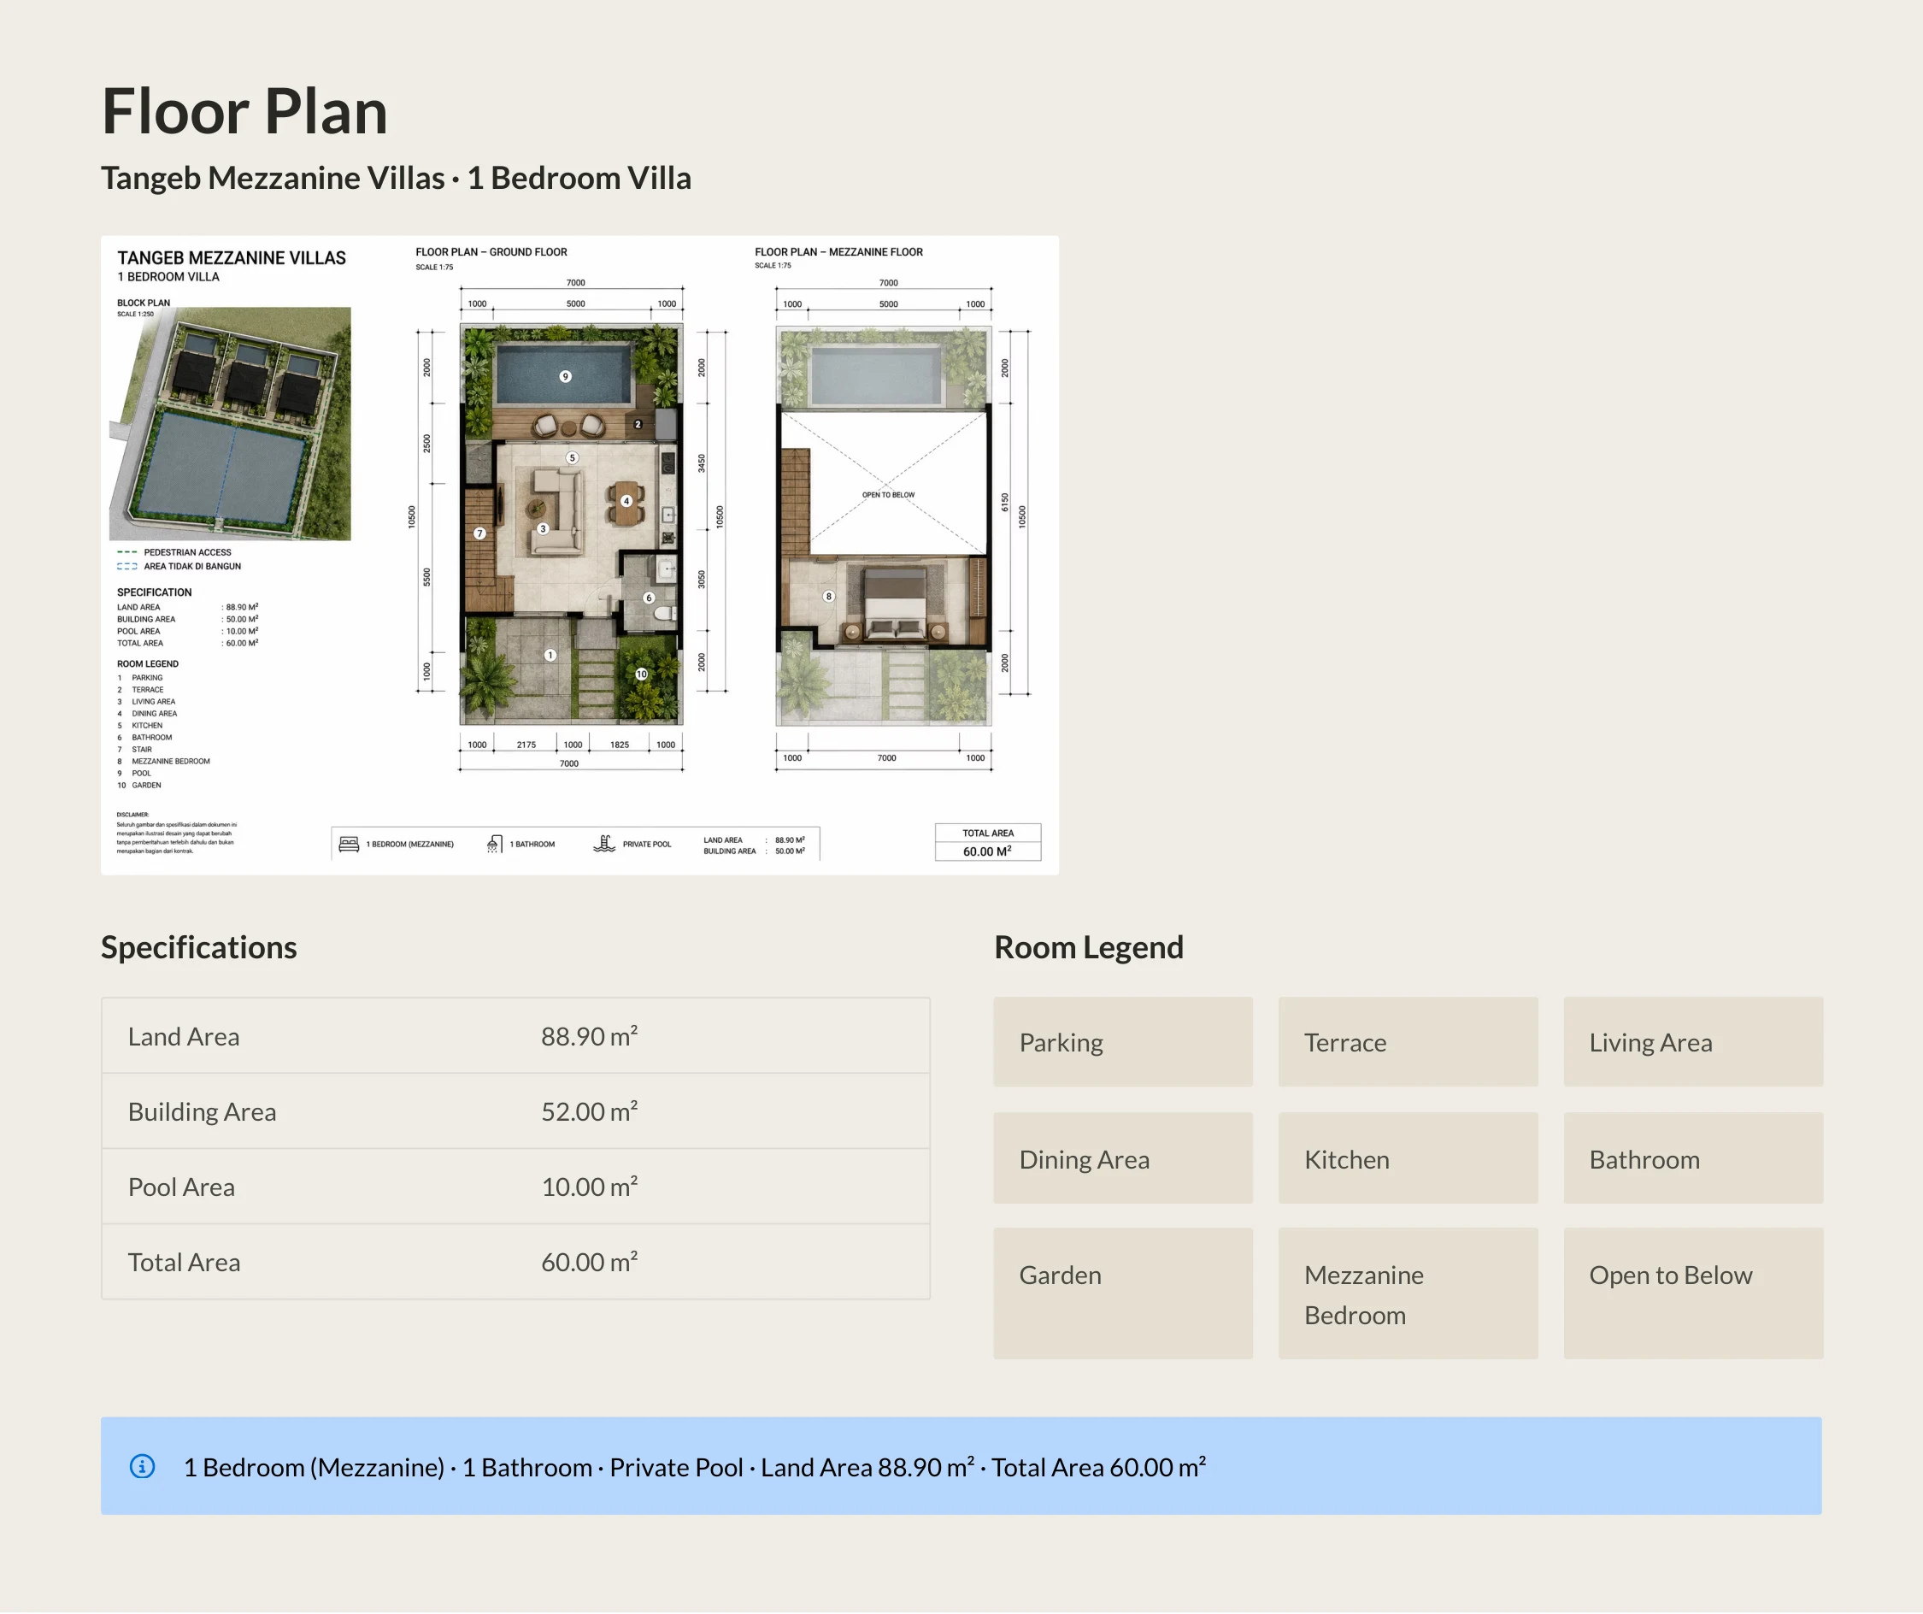The width and height of the screenshot is (1923, 1614).
Task: Click the Building Area row label
Action: click(x=202, y=1112)
